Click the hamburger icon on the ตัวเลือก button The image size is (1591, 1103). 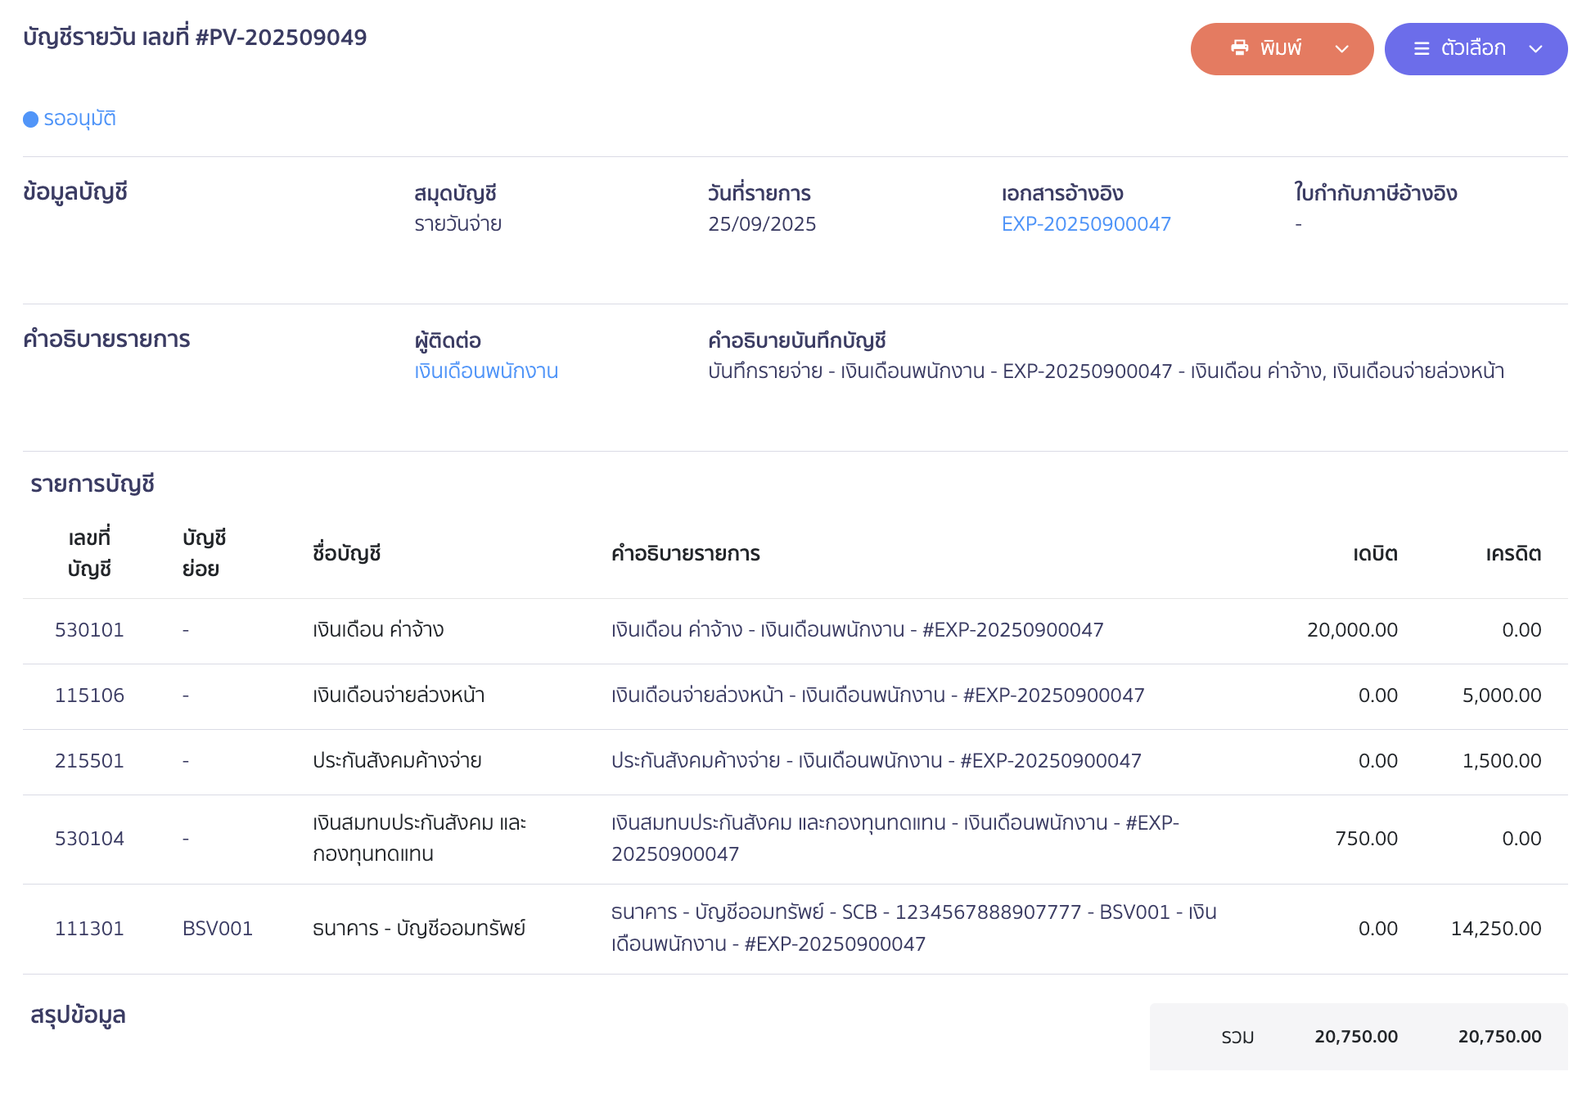pos(1422,49)
